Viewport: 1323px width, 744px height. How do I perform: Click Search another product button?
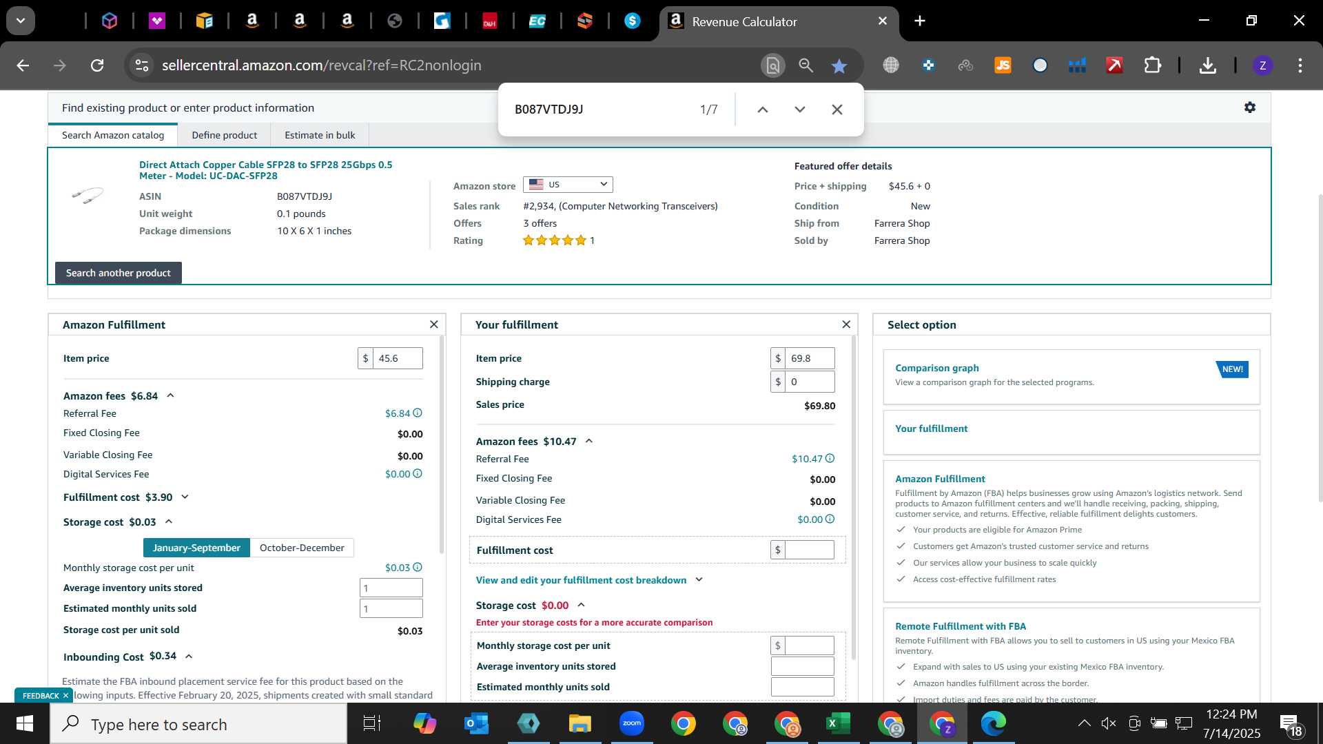(119, 273)
